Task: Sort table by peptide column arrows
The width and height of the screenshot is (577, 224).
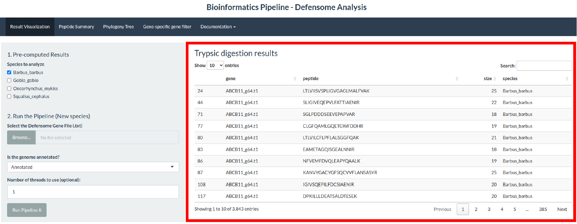Action: point(457,79)
